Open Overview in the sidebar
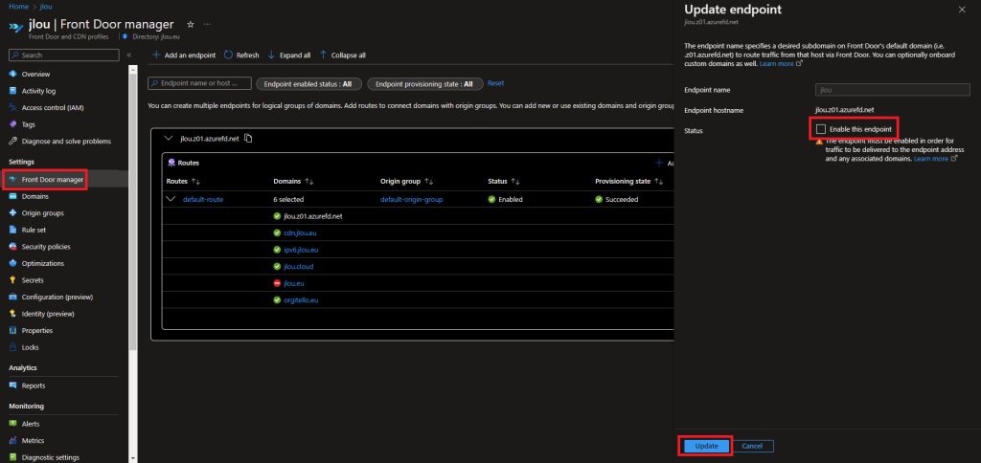This screenshot has width=981, height=463. click(35, 74)
